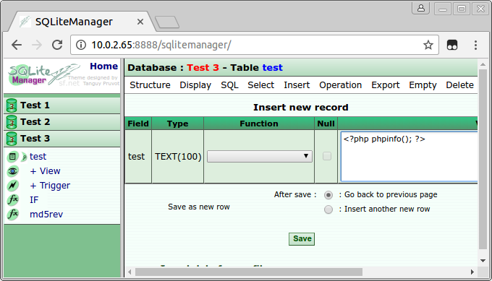The height and width of the screenshot is (281, 492).
Task: Click the Test 3 database cylinder icon
Action: coord(12,139)
